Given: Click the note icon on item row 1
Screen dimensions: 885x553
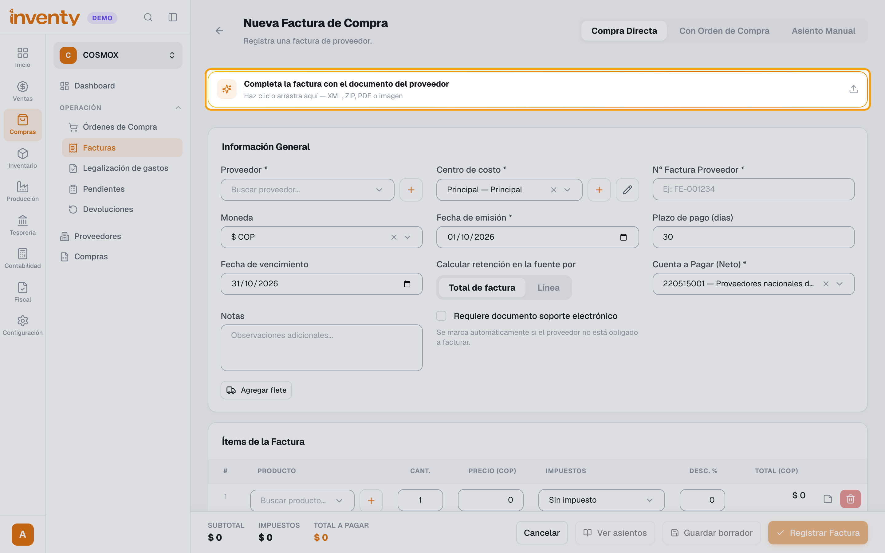Looking at the screenshot, I should pos(828,499).
